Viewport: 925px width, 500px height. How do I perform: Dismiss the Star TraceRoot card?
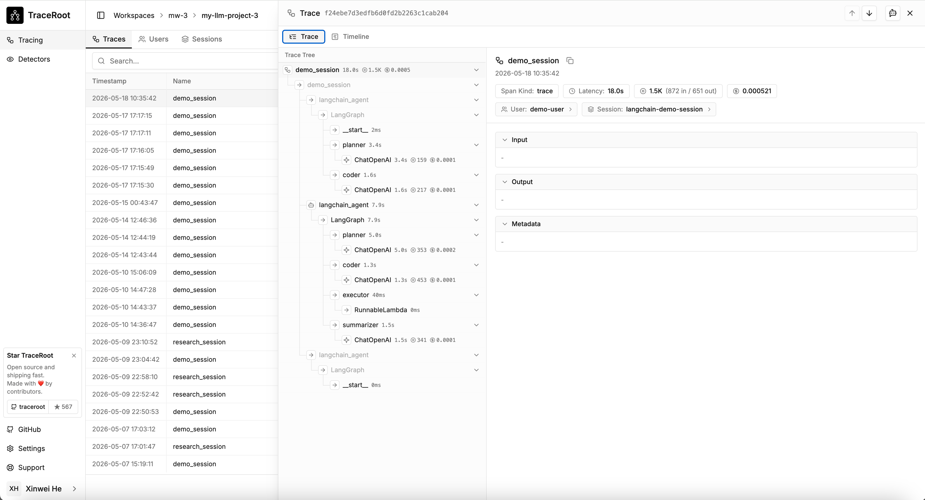coord(74,356)
